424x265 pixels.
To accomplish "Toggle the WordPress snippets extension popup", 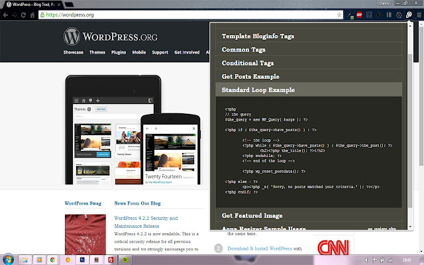I will click(x=409, y=15).
